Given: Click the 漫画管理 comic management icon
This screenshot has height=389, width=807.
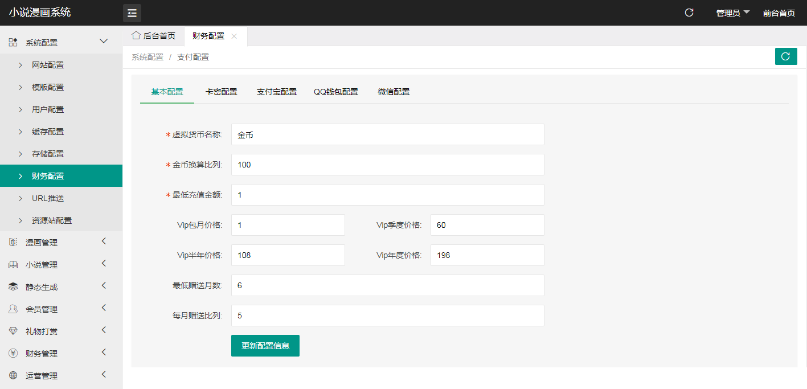Looking at the screenshot, I should 13,242.
